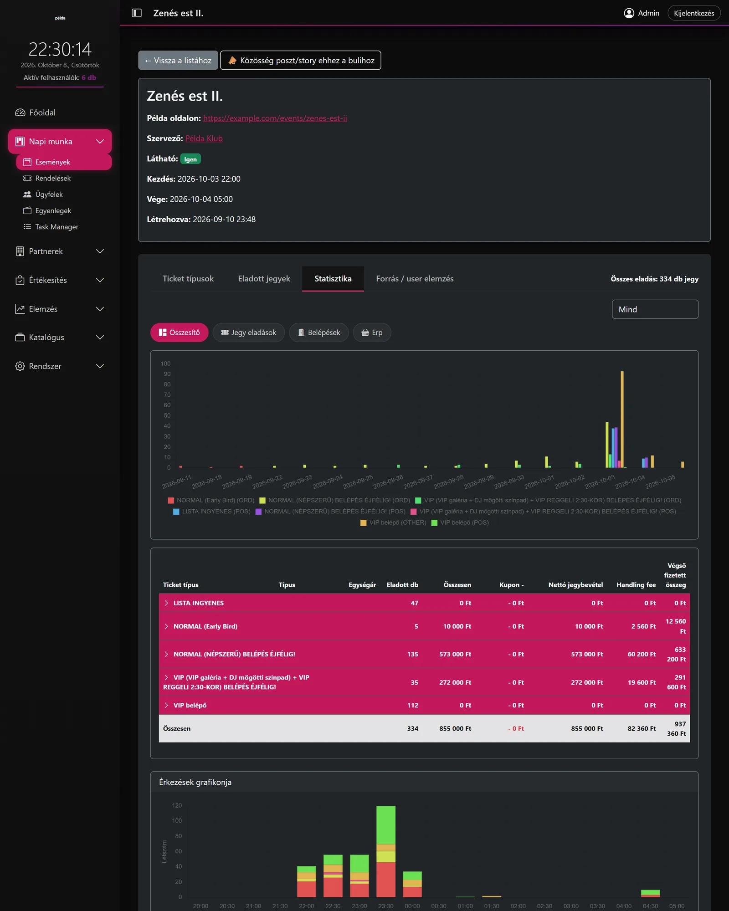Toggle VIP belépő (OTHER) legend swatch

click(363, 523)
